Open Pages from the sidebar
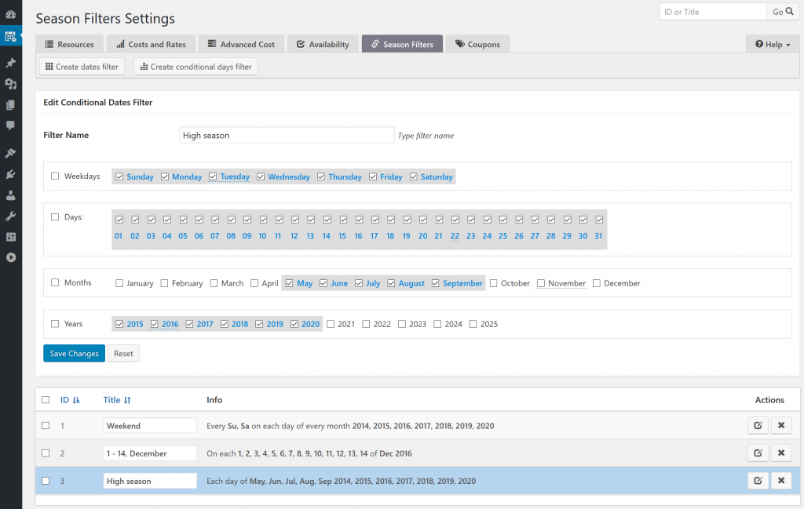804x509 pixels. (x=11, y=104)
